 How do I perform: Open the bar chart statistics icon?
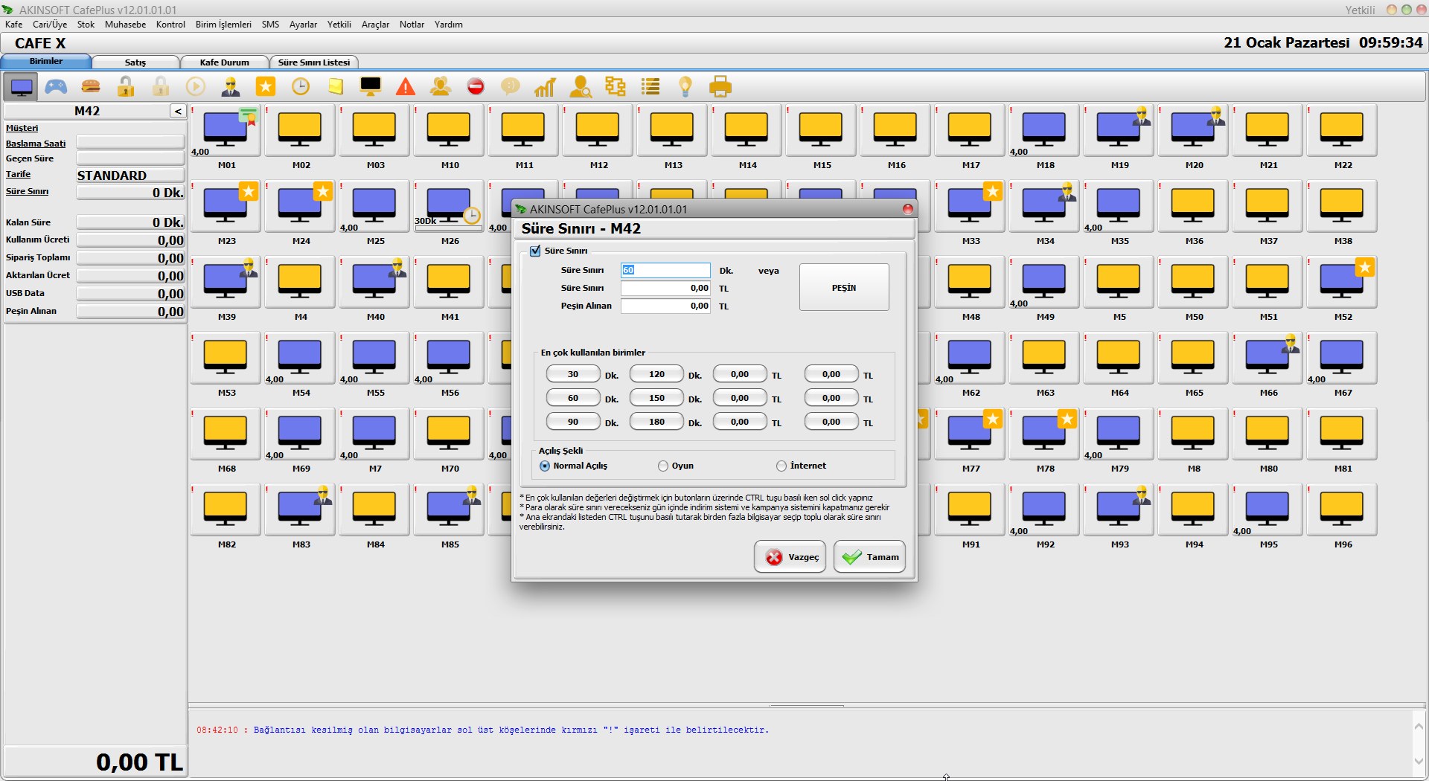point(545,87)
